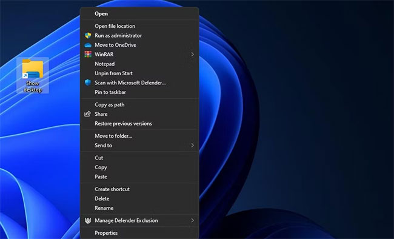Expand the WinRAR submenu arrow
This screenshot has width=394, height=239.
(x=192, y=55)
